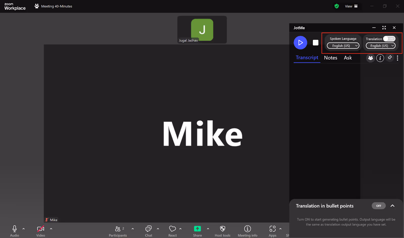
Task: Open the Translation language English (US) dropdown
Action: click(x=381, y=46)
